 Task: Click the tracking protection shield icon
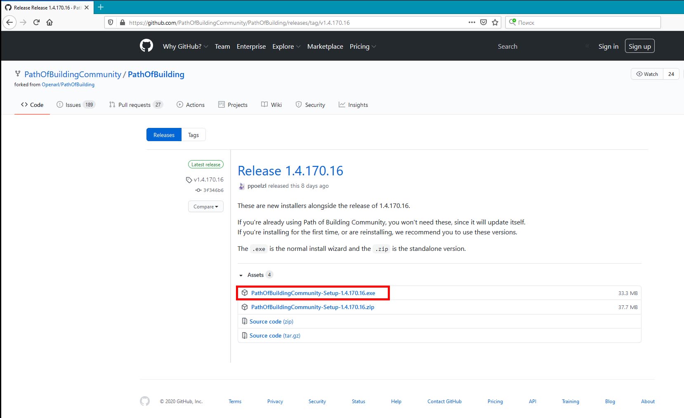click(x=111, y=22)
